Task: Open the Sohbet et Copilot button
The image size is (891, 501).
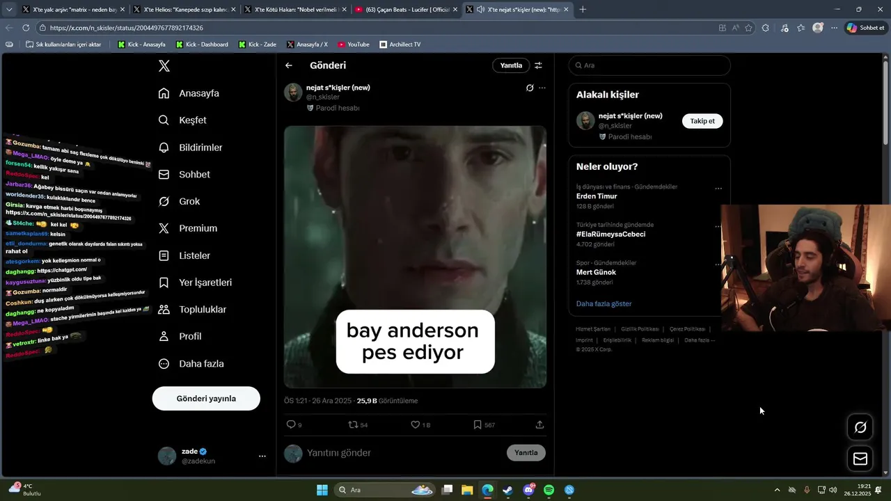Action: click(x=865, y=28)
